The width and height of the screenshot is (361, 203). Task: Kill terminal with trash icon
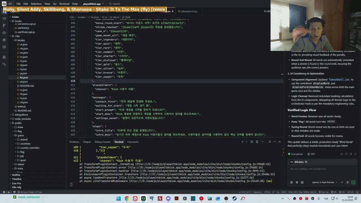[257, 142]
